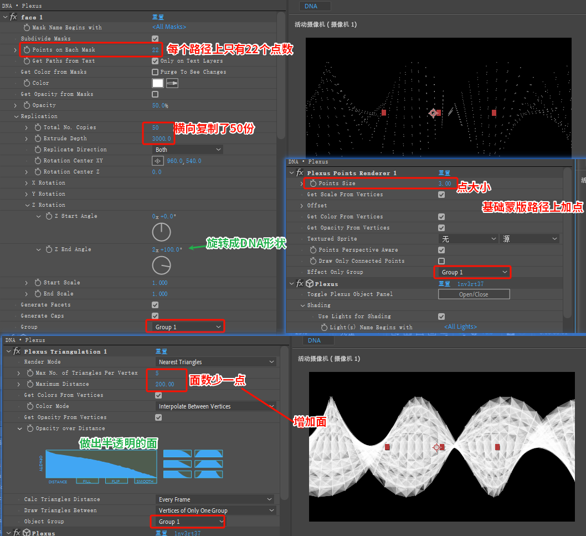Click Opacity over Distance curve graph
Viewport: 586px width, 536px height.
tap(101, 463)
